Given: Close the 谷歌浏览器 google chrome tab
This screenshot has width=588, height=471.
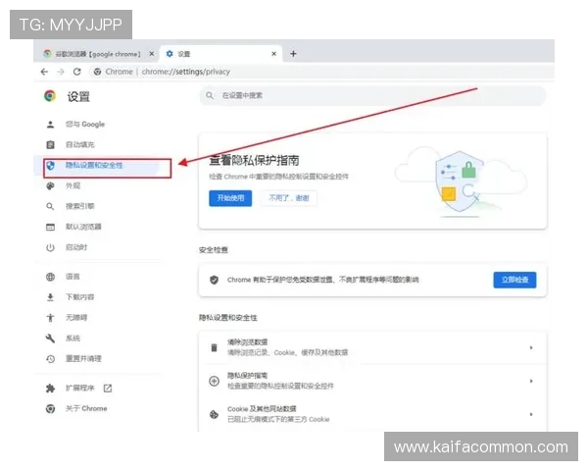Looking at the screenshot, I should (152, 54).
